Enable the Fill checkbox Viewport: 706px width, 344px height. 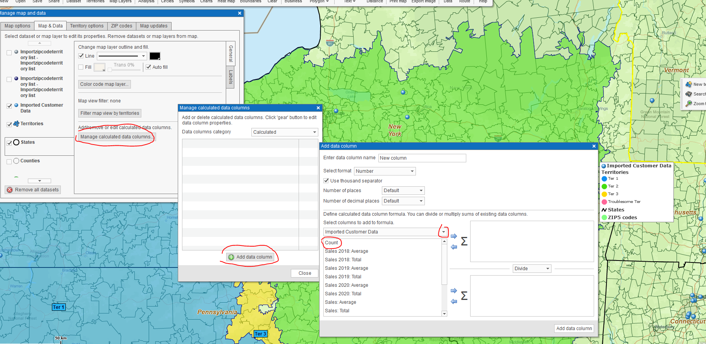[x=81, y=67]
